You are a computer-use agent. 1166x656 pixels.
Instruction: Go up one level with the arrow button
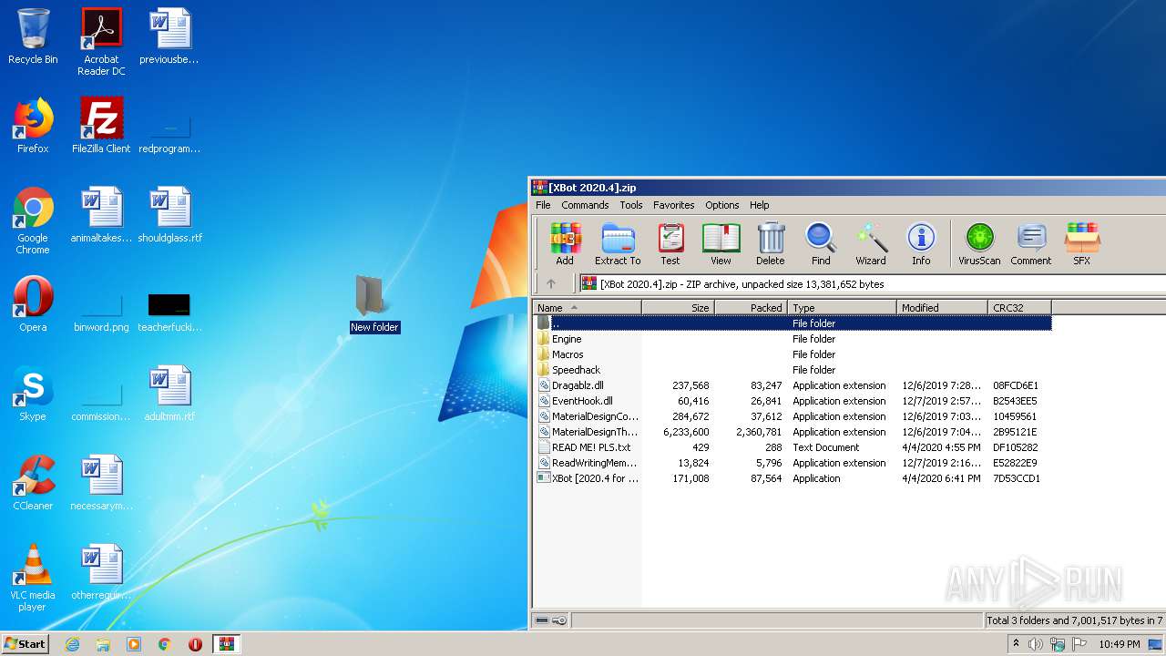[x=550, y=283]
